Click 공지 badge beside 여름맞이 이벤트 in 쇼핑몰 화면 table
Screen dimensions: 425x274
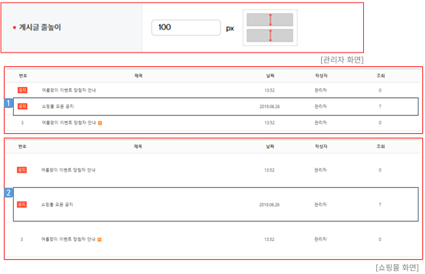(22, 170)
